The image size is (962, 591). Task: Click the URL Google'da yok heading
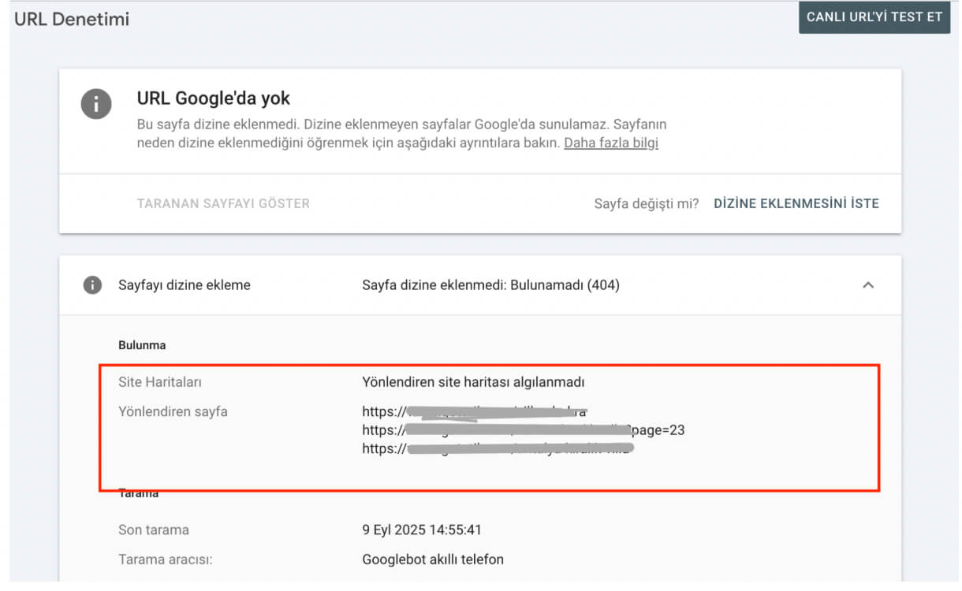(214, 98)
